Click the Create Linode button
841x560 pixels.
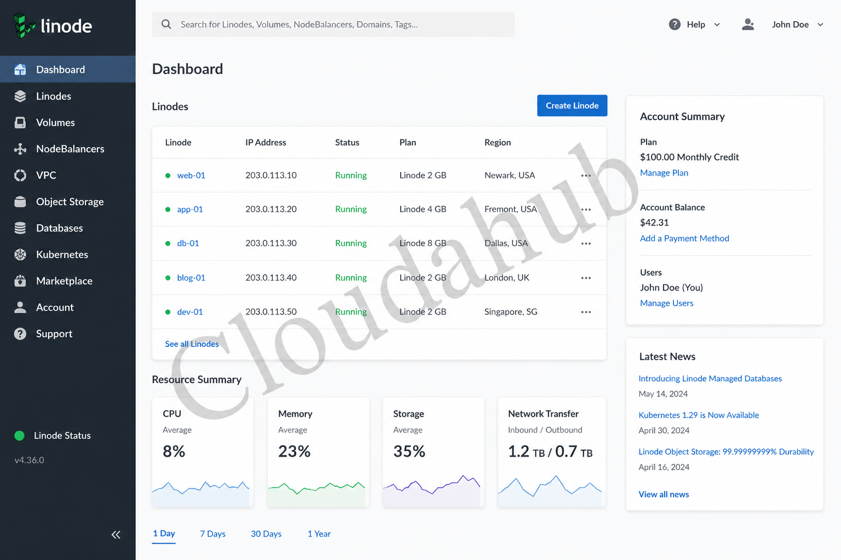coord(572,106)
